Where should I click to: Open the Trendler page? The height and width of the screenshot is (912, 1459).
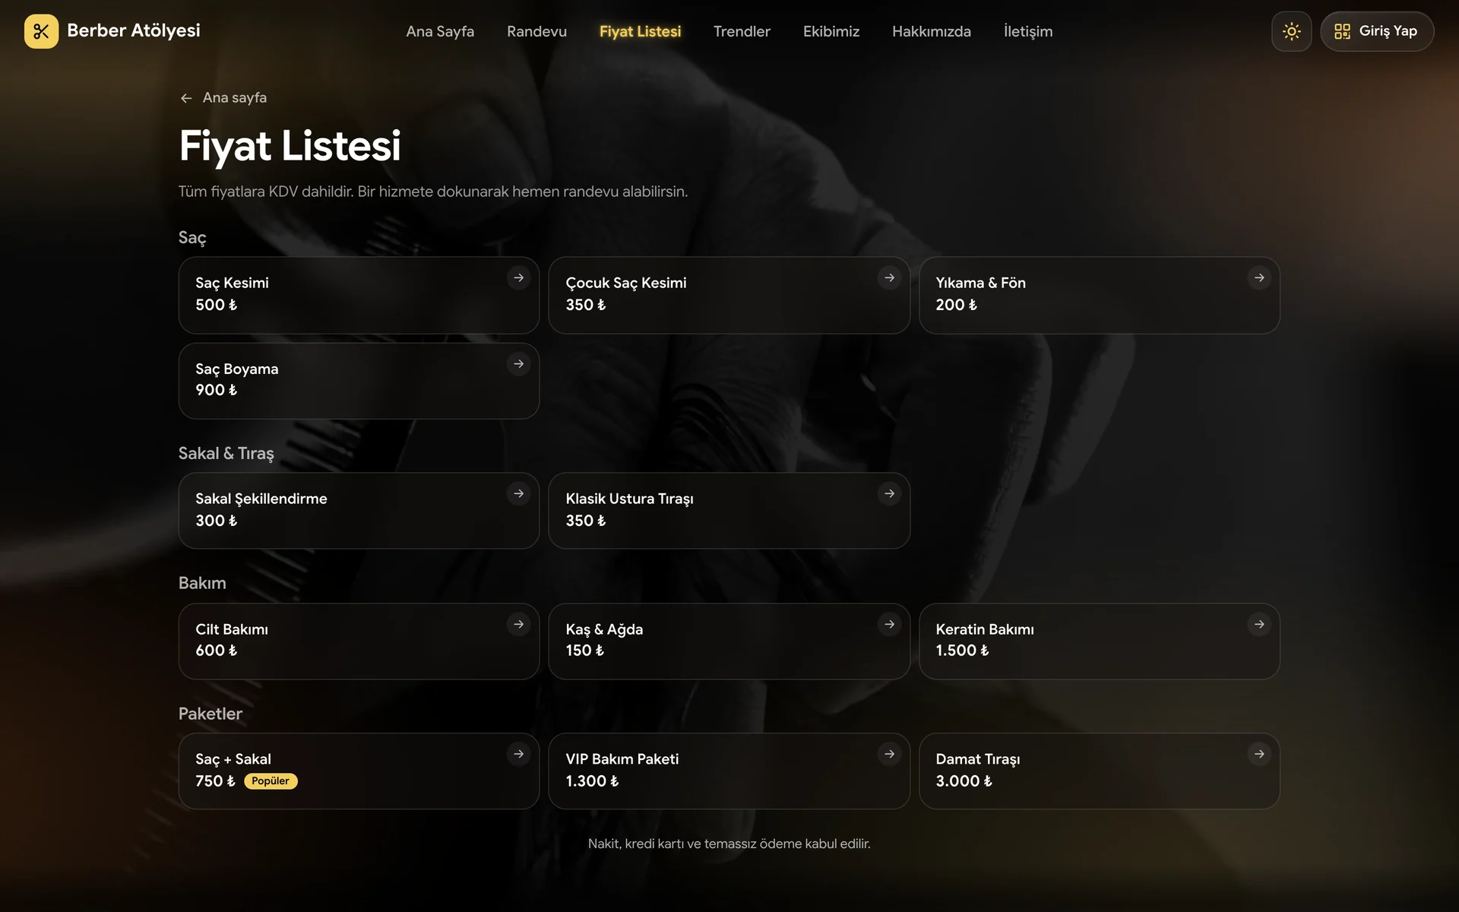pos(742,31)
